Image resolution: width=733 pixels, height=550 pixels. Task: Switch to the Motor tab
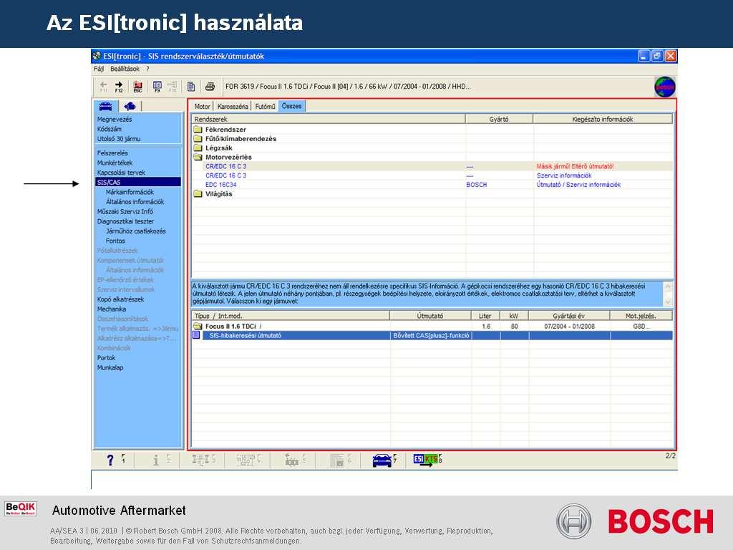[x=202, y=106]
